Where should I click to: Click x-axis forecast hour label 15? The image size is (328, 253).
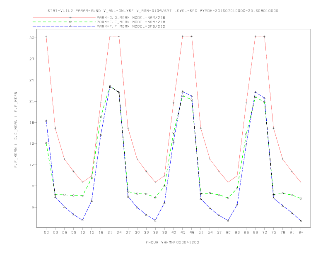(92, 232)
